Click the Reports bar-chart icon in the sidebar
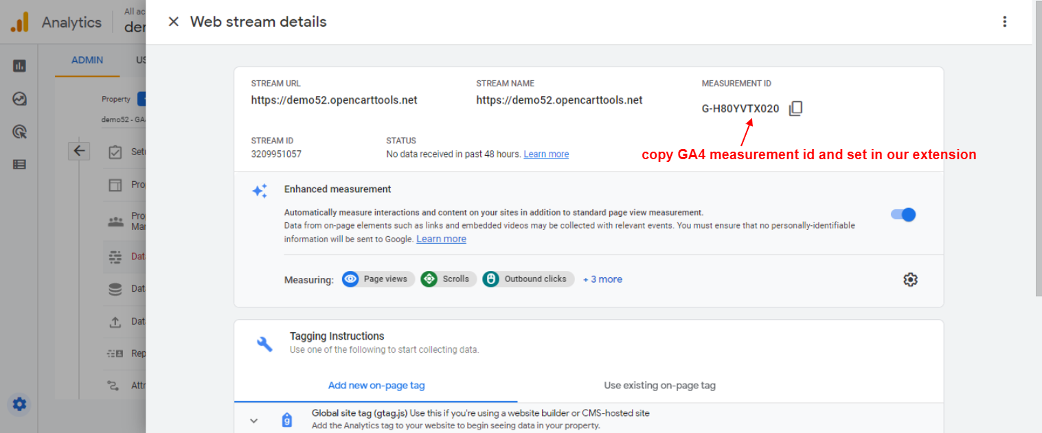 coord(19,66)
